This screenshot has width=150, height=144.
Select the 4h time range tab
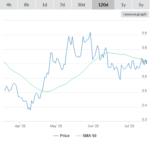[x=9, y=5]
